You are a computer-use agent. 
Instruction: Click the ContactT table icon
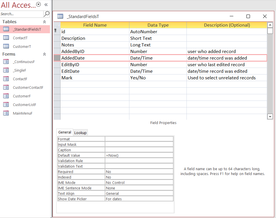point(6,38)
